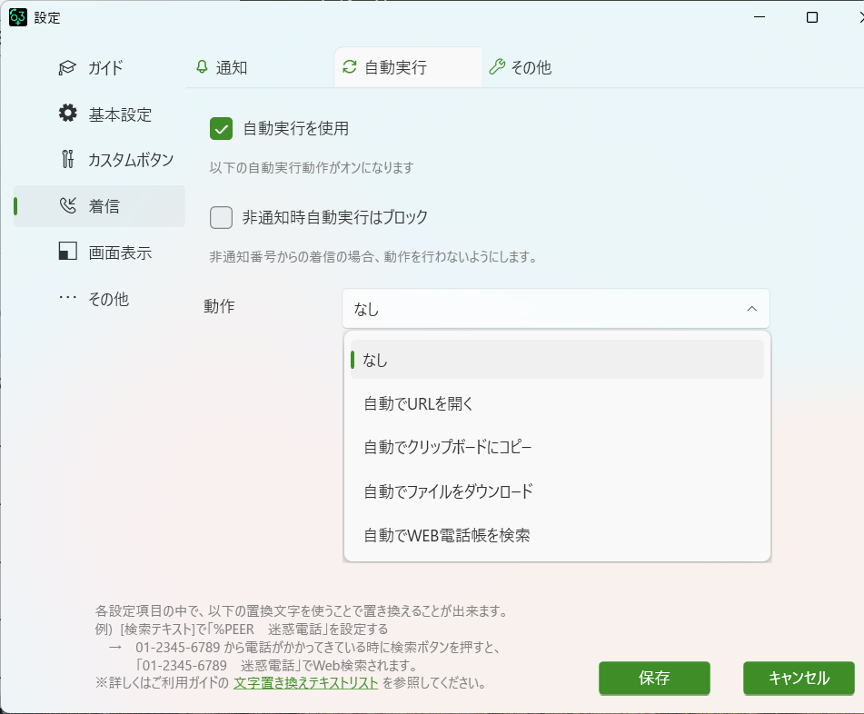This screenshot has height=714, width=864.
Task: Select 自動でURLを開く from the list
Action: point(418,404)
